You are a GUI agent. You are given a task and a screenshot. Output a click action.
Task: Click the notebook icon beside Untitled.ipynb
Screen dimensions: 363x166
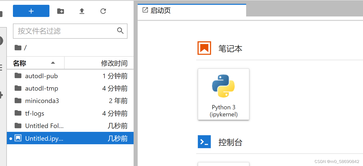[x=18, y=138]
